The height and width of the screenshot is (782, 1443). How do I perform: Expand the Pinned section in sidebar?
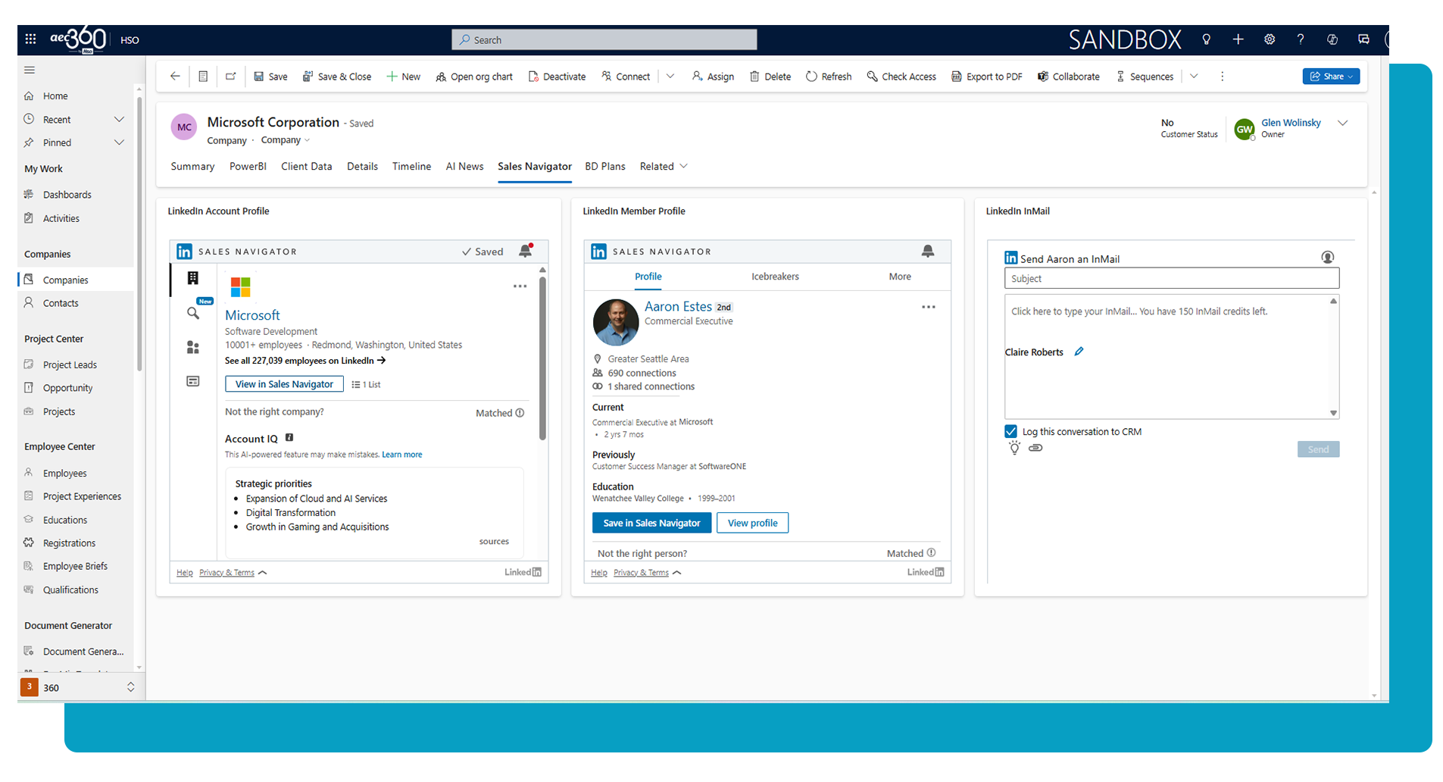pos(119,142)
